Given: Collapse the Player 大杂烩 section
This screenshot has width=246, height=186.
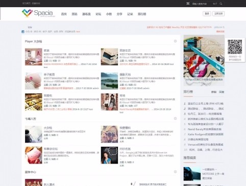Looking at the screenshot, I should click(175, 41).
